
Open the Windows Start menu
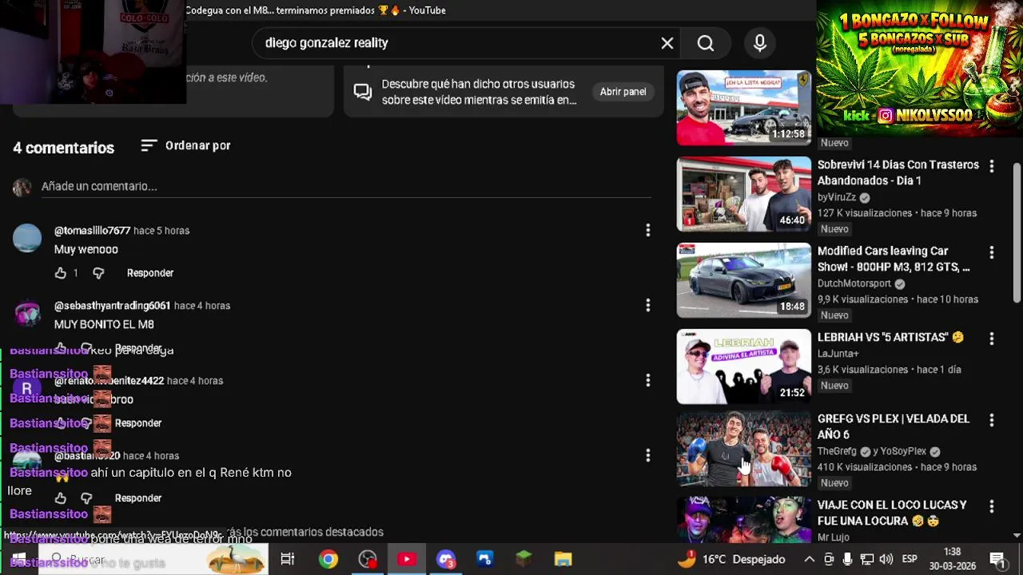(18, 559)
